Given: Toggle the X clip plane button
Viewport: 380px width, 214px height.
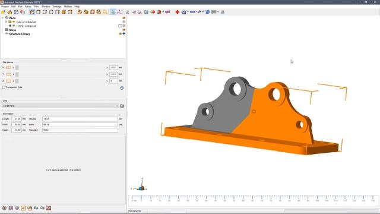Looking at the screenshot, I should click(x=9, y=67).
